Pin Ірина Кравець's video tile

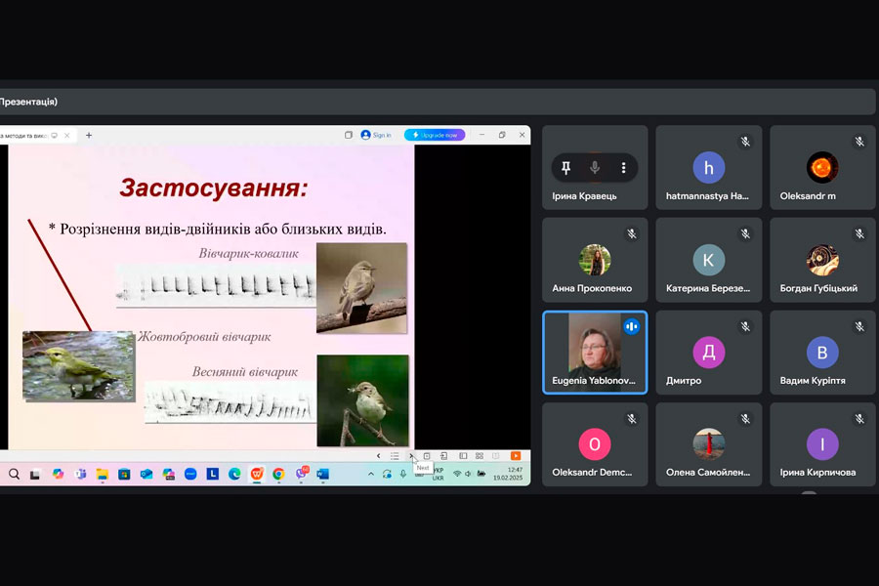click(x=565, y=168)
